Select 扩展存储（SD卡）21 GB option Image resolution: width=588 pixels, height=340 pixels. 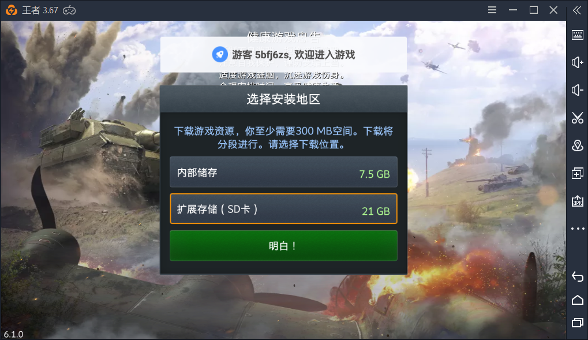tap(283, 208)
